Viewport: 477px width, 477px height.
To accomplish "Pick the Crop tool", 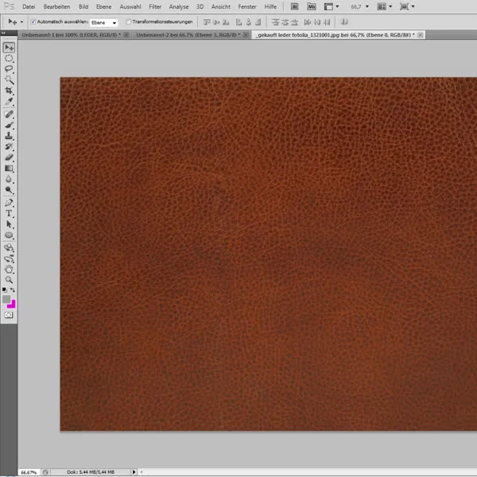I will 10,91.
